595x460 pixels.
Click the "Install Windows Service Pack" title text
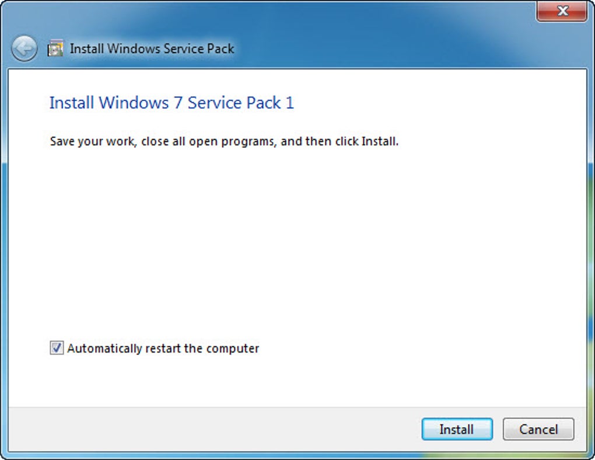(152, 49)
